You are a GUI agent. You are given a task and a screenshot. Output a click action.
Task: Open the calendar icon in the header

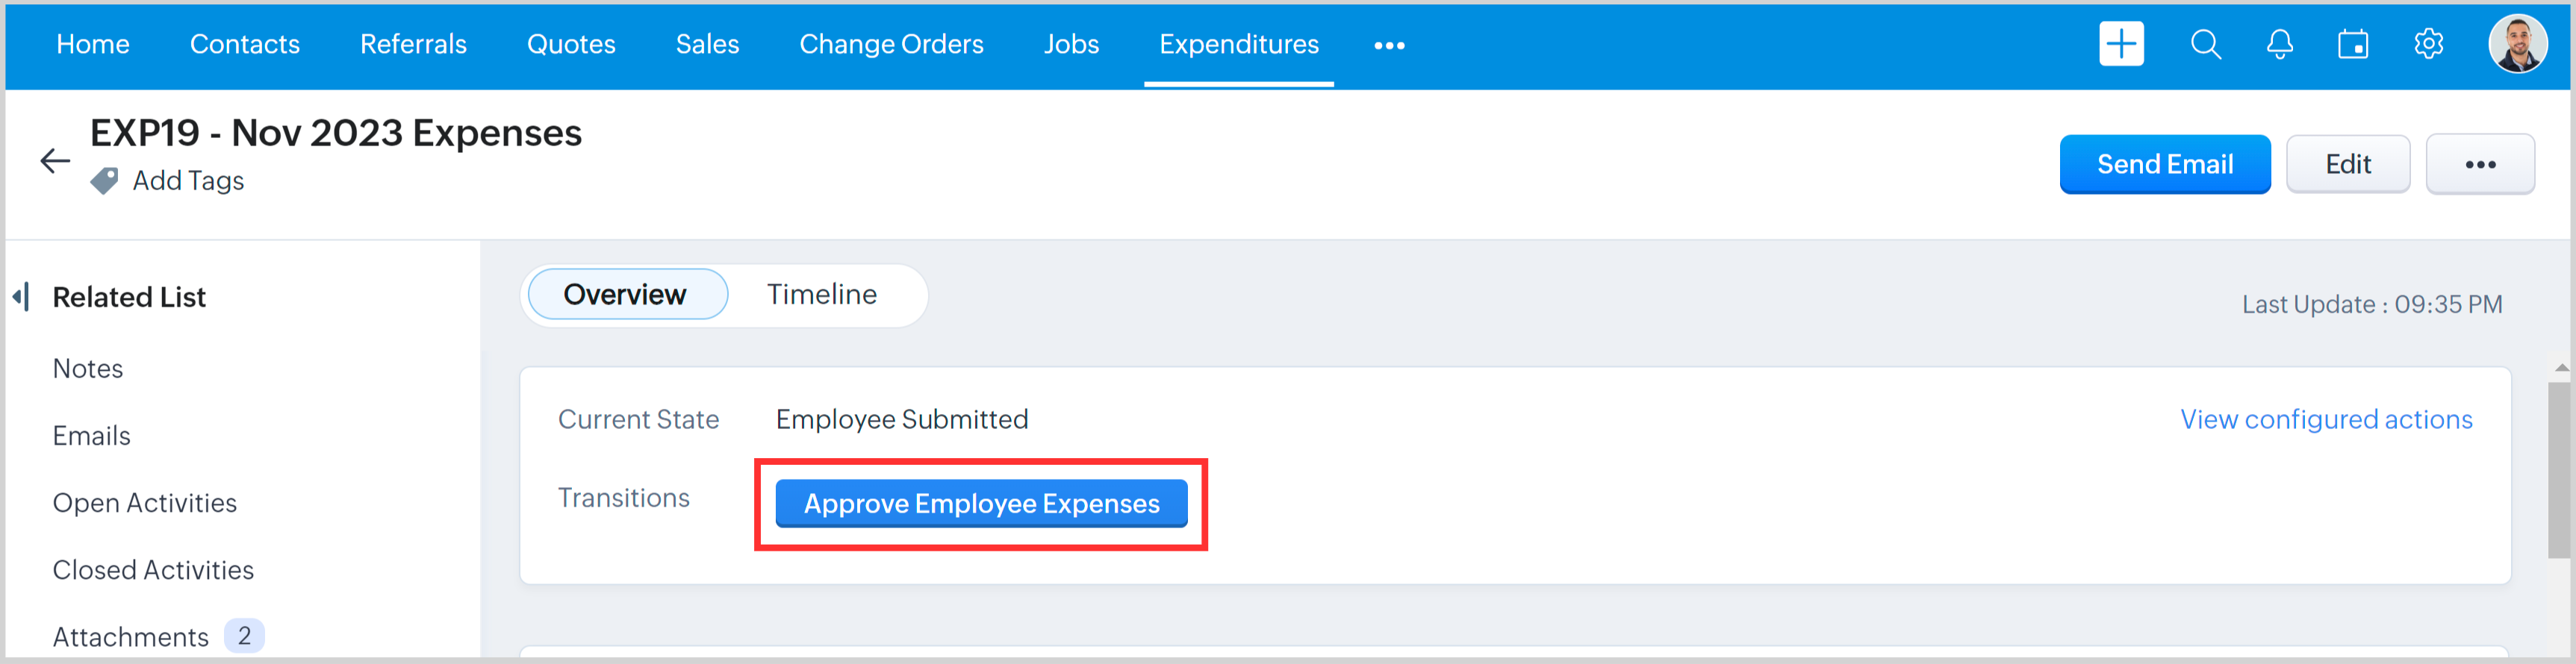click(x=2352, y=44)
